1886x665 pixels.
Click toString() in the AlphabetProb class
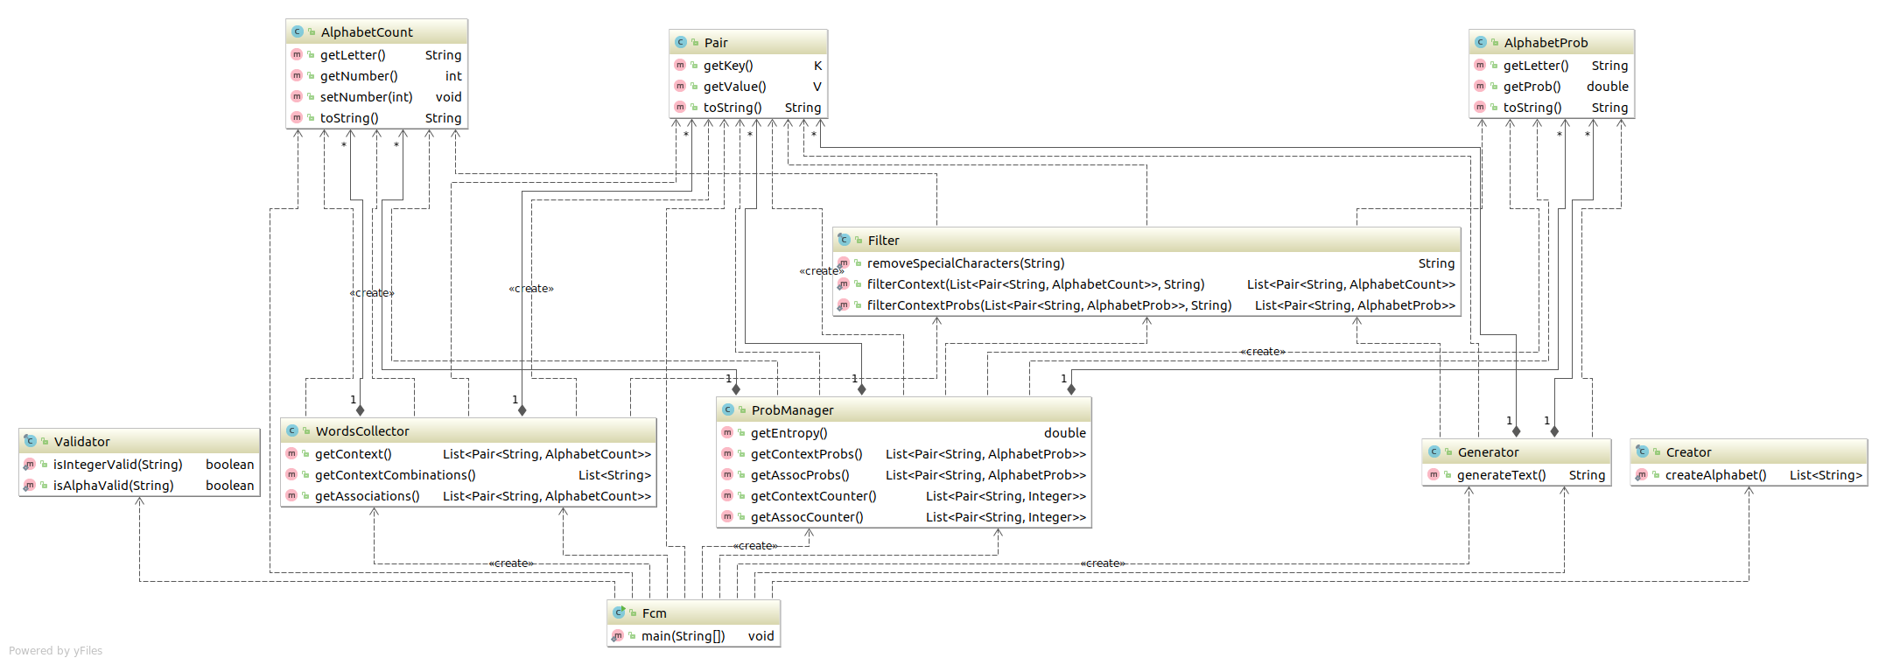coord(1532,108)
